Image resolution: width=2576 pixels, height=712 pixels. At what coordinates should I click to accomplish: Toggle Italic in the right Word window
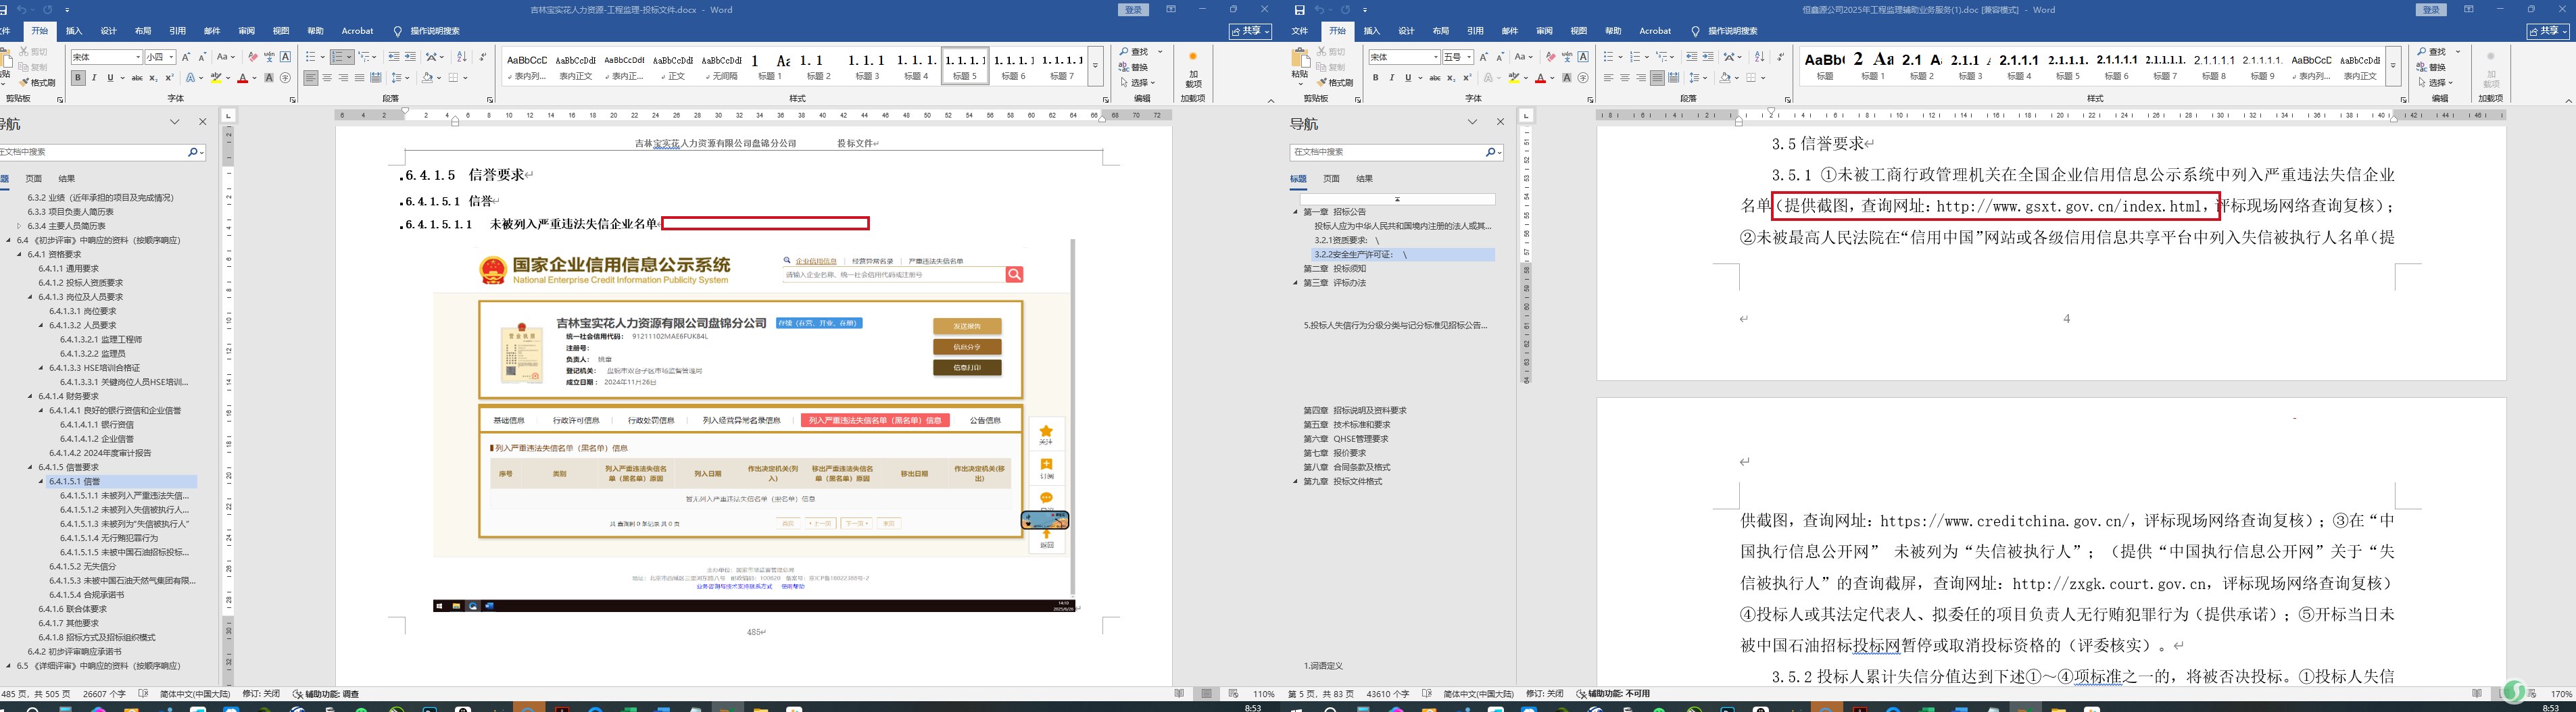[1391, 78]
